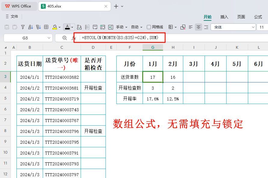The width and height of the screenshot is (268, 178).
Task: Click the fx insert function icon
Action: coord(73,38)
